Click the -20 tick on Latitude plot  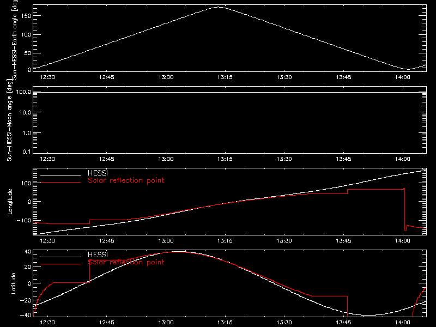(26, 300)
